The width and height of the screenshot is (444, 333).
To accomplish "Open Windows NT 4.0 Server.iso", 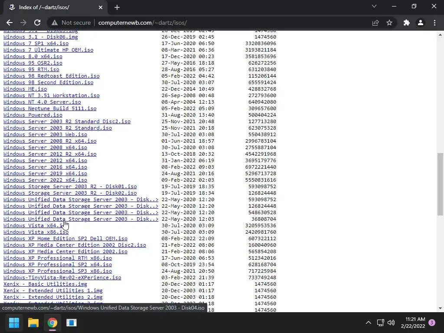I will (42, 102).
